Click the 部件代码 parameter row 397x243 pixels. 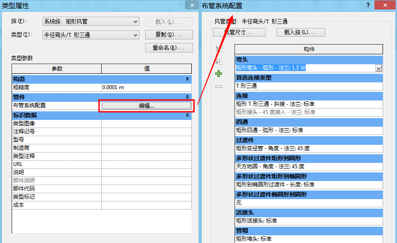click(102, 189)
